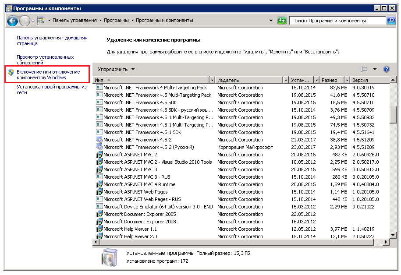Click the search magnifier button
This screenshot has height=275, width=401.
(391, 21)
